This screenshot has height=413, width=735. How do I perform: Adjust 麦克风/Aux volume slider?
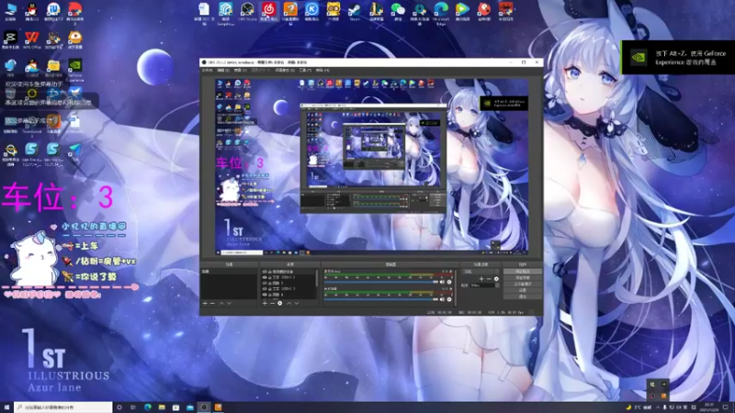(x=381, y=282)
